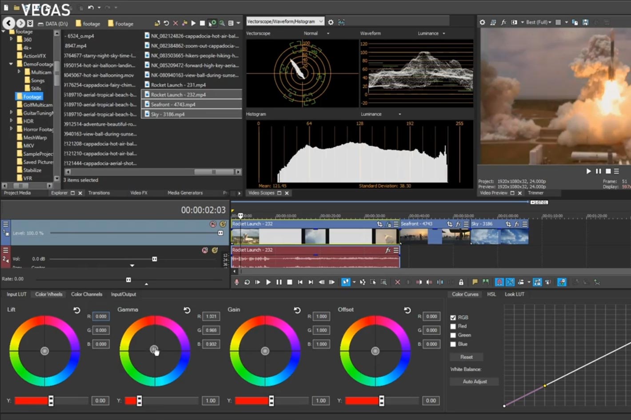Toggle snapping magnet icon
This screenshot has height=420, width=631.
click(x=499, y=282)
